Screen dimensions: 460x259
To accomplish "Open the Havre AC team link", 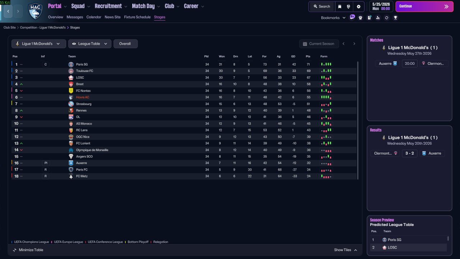I will click(83, 97).
